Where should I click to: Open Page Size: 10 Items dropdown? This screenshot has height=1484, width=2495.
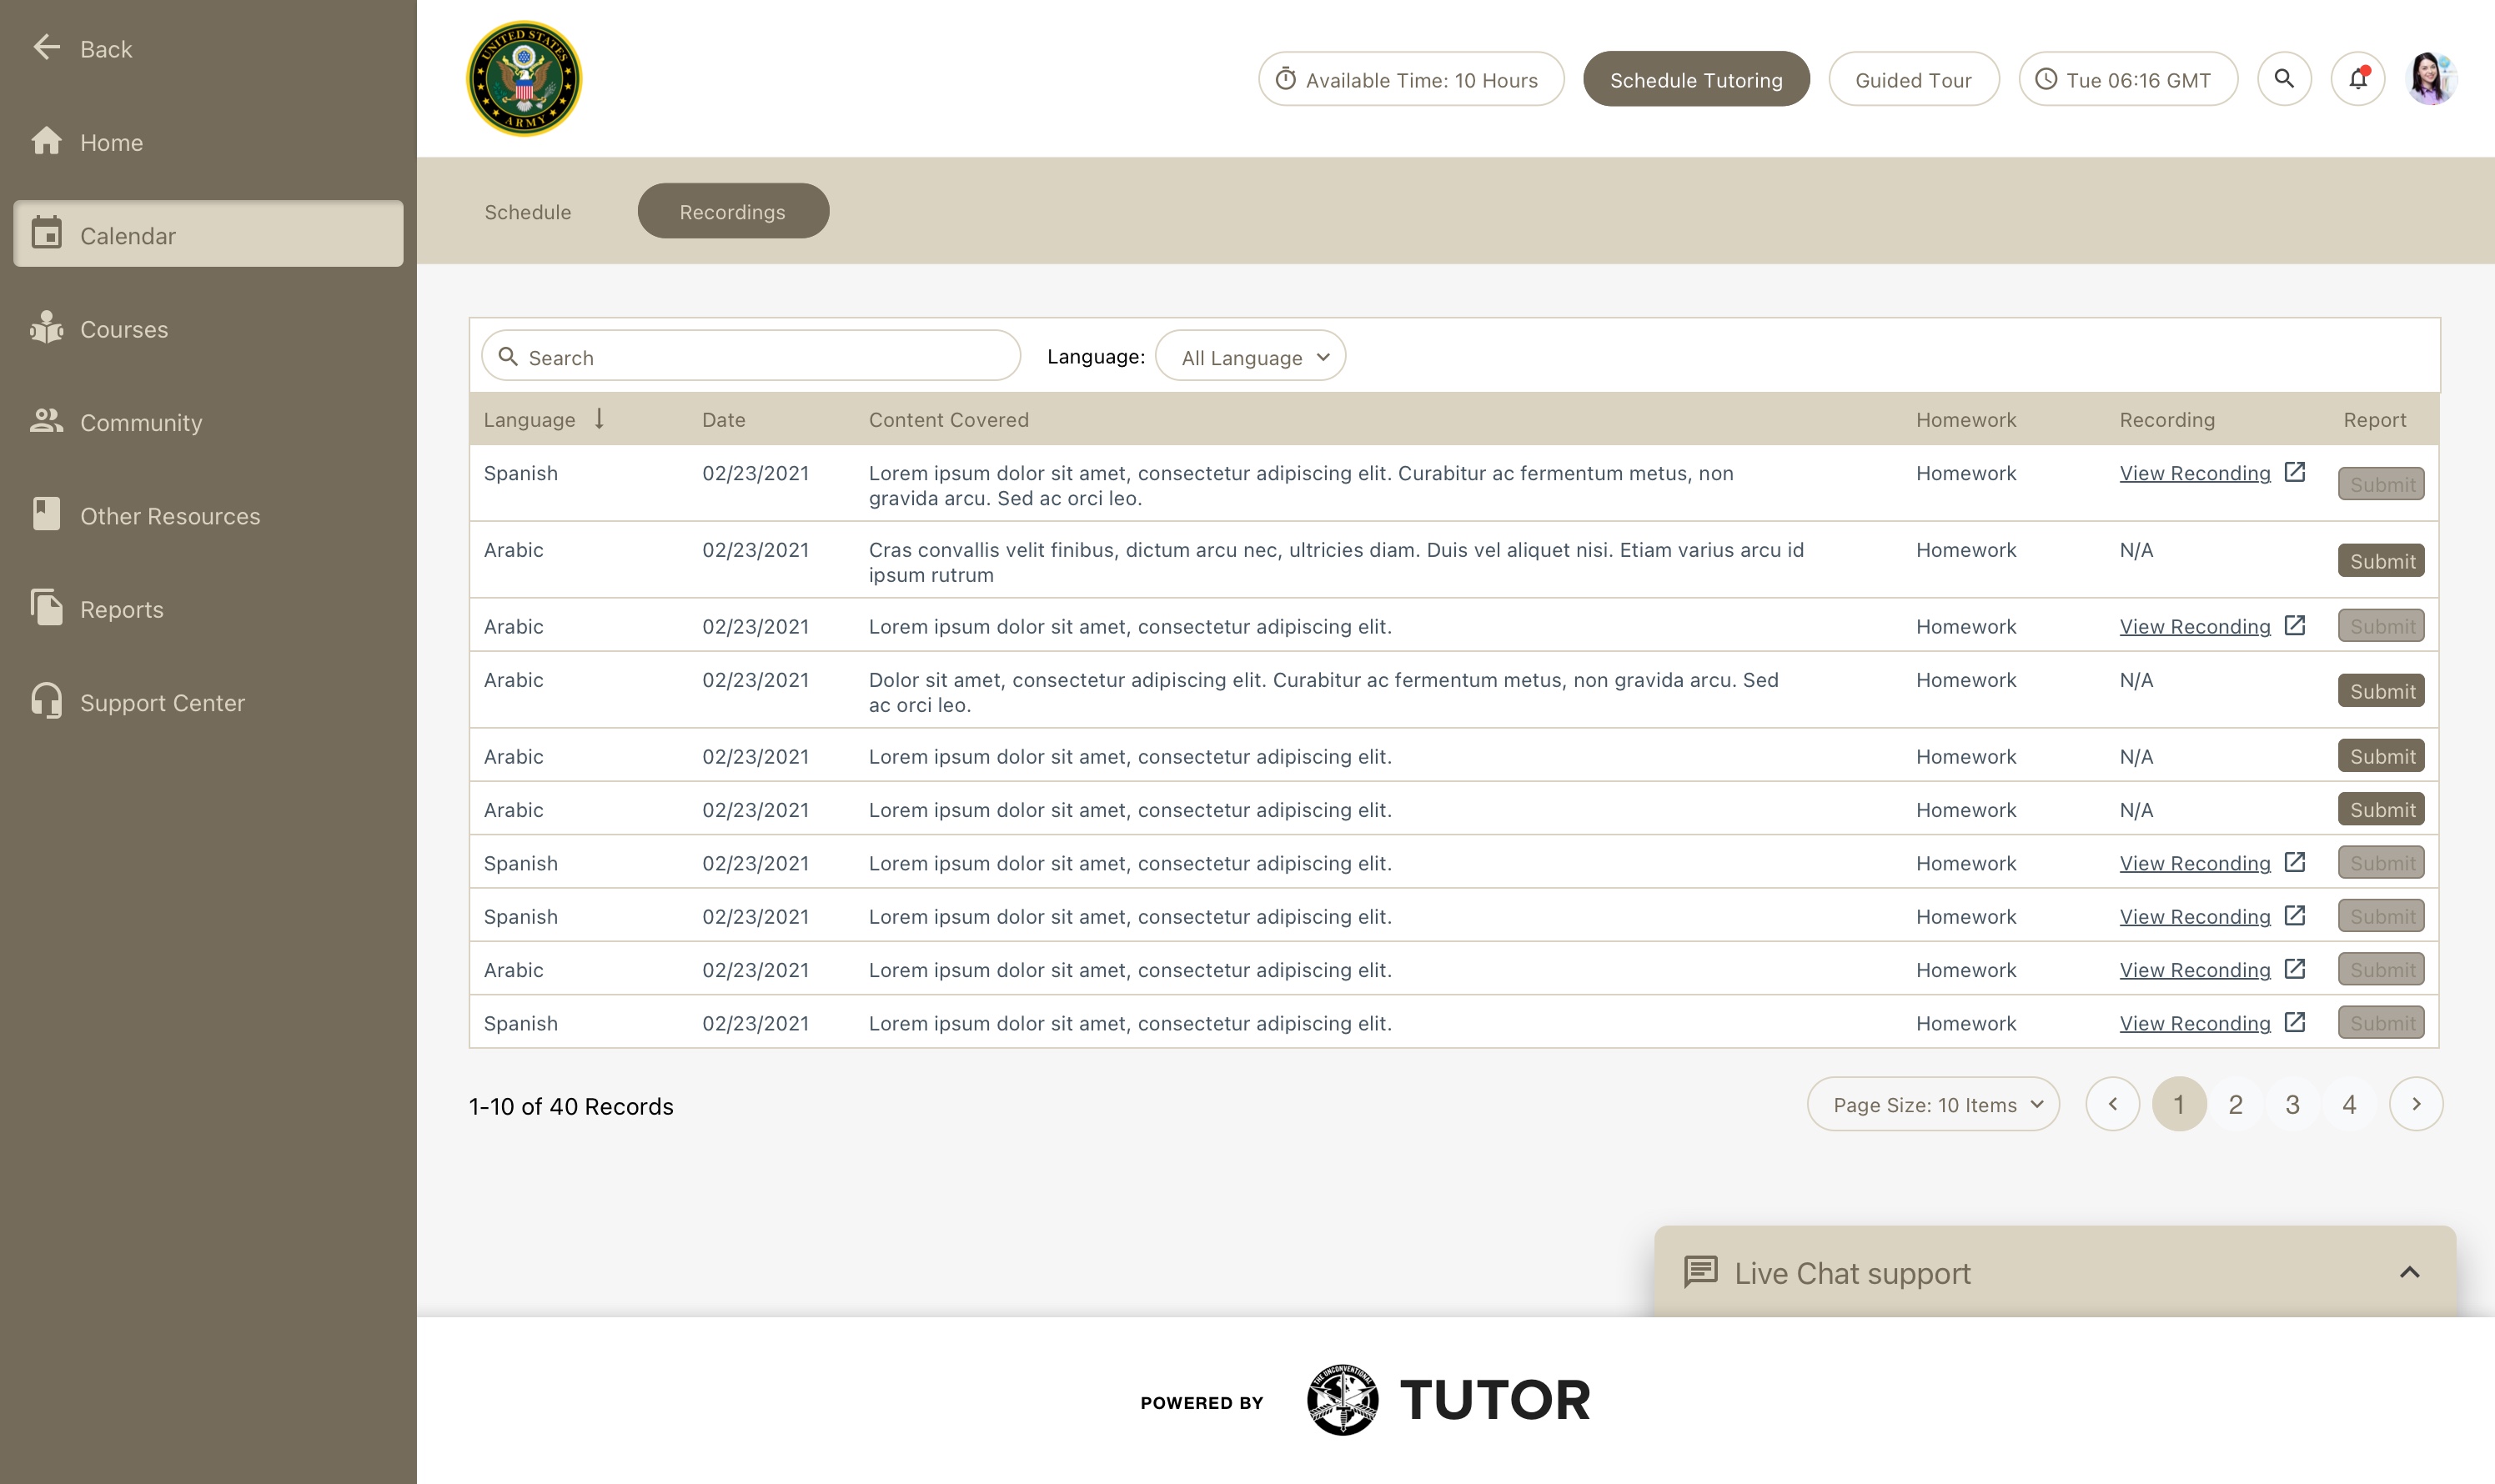pyautogui.click(x=1933, y=1103)
